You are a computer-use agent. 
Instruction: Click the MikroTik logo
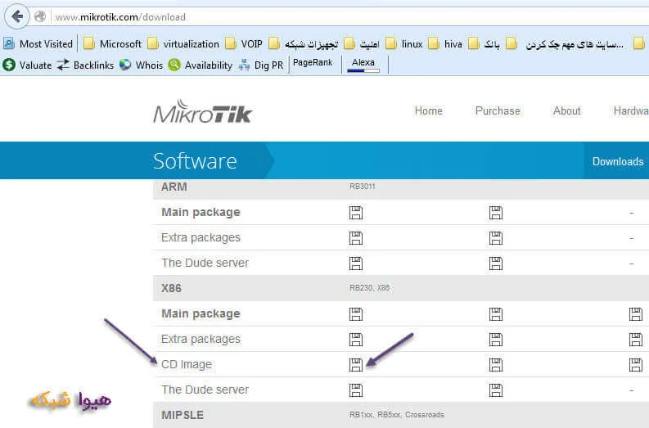point(203,111)
